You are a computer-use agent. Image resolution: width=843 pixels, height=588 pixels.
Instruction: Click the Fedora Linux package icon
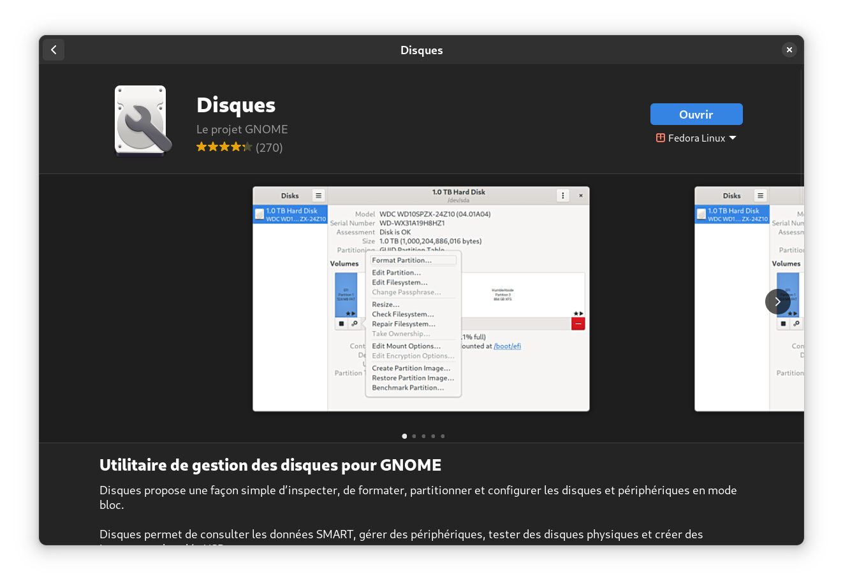tap(661, 138)
